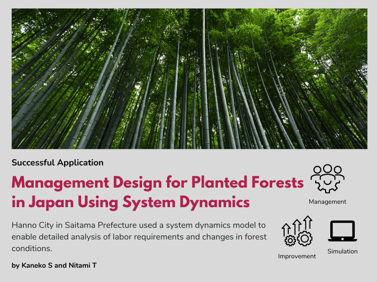The height and width of the screenshot is (282, 377).
Task: Click the laptop screen in the Simulation icon
Action: [342, 229]
